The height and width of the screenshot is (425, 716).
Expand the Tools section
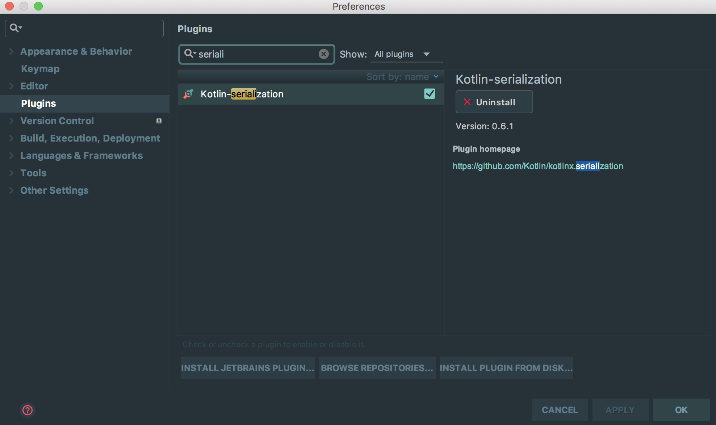(11, 173)
